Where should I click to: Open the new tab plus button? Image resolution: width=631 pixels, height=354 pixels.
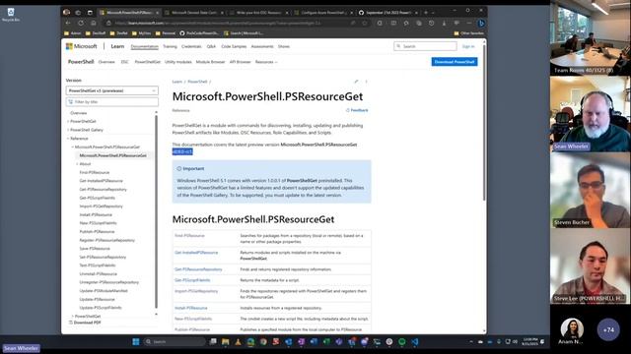(x=426, y=13)
